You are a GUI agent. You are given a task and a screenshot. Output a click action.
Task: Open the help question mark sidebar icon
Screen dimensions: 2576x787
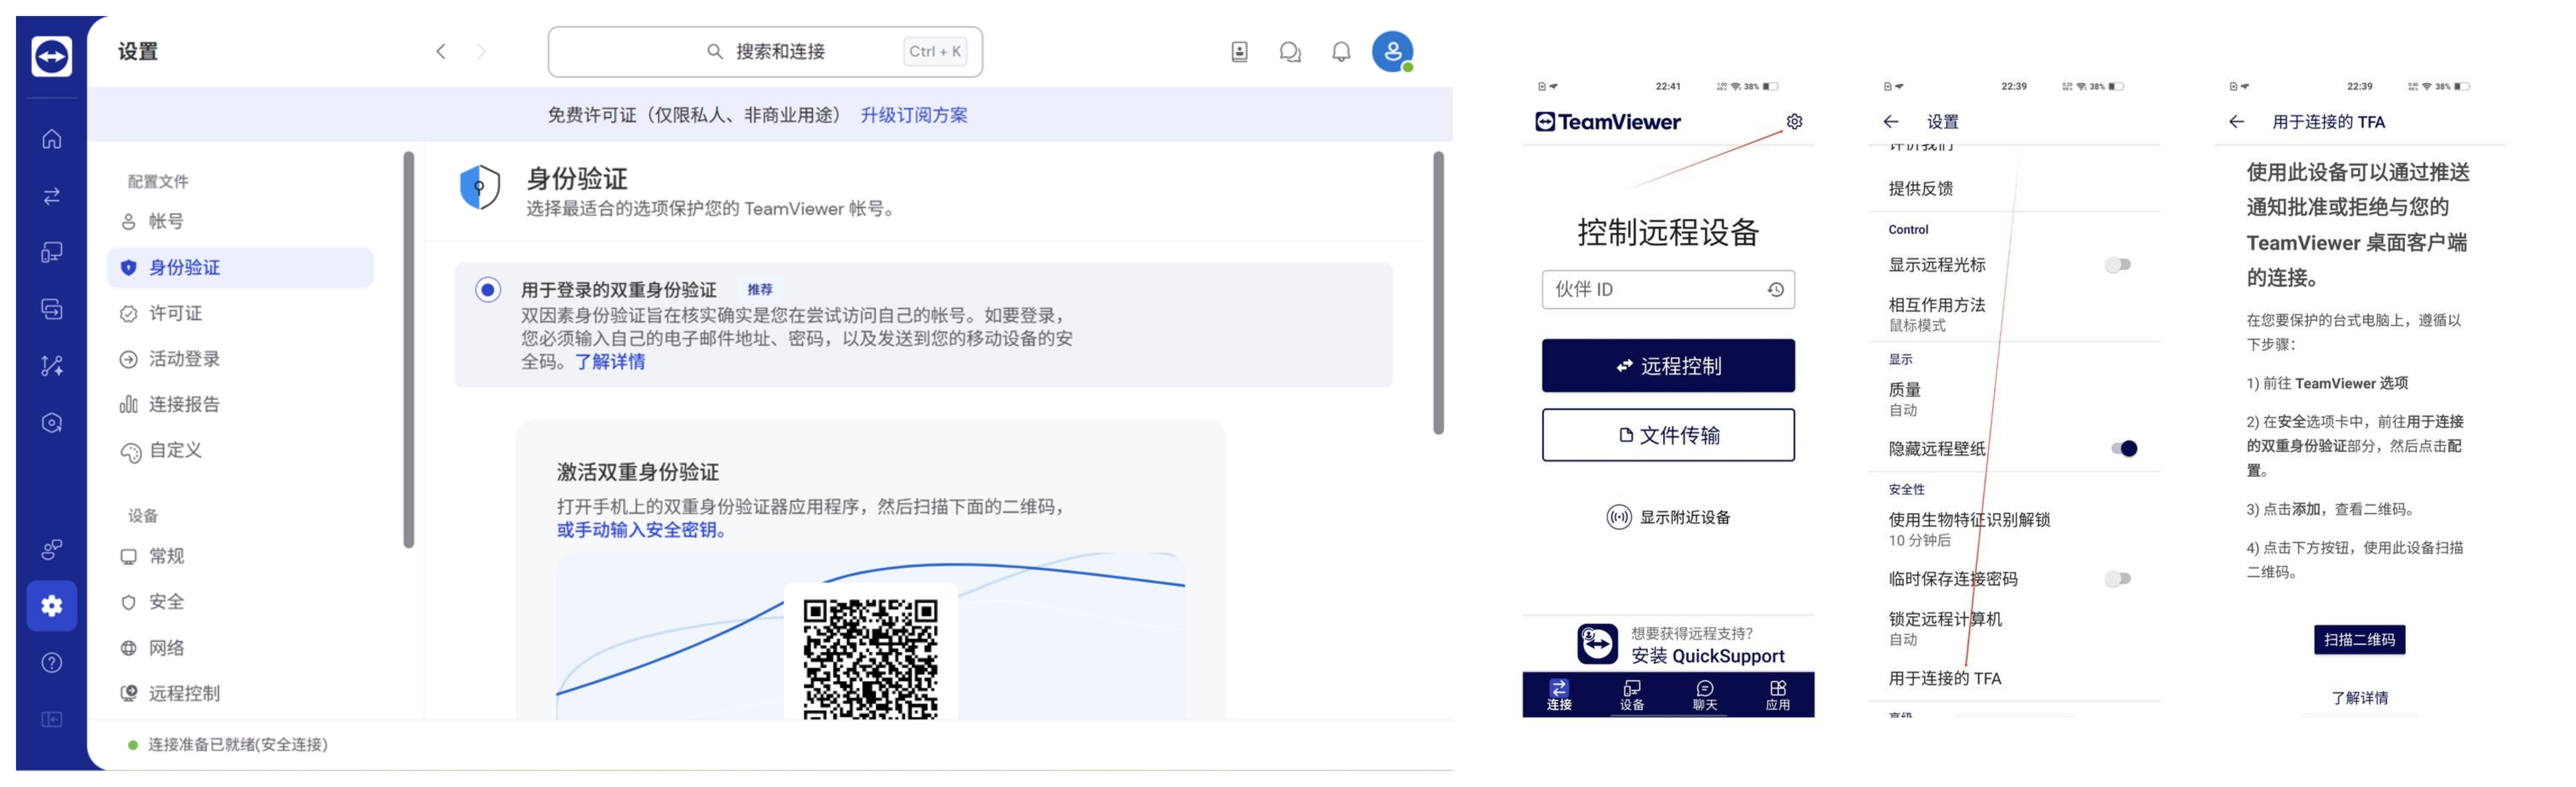[x=52, y=663]
